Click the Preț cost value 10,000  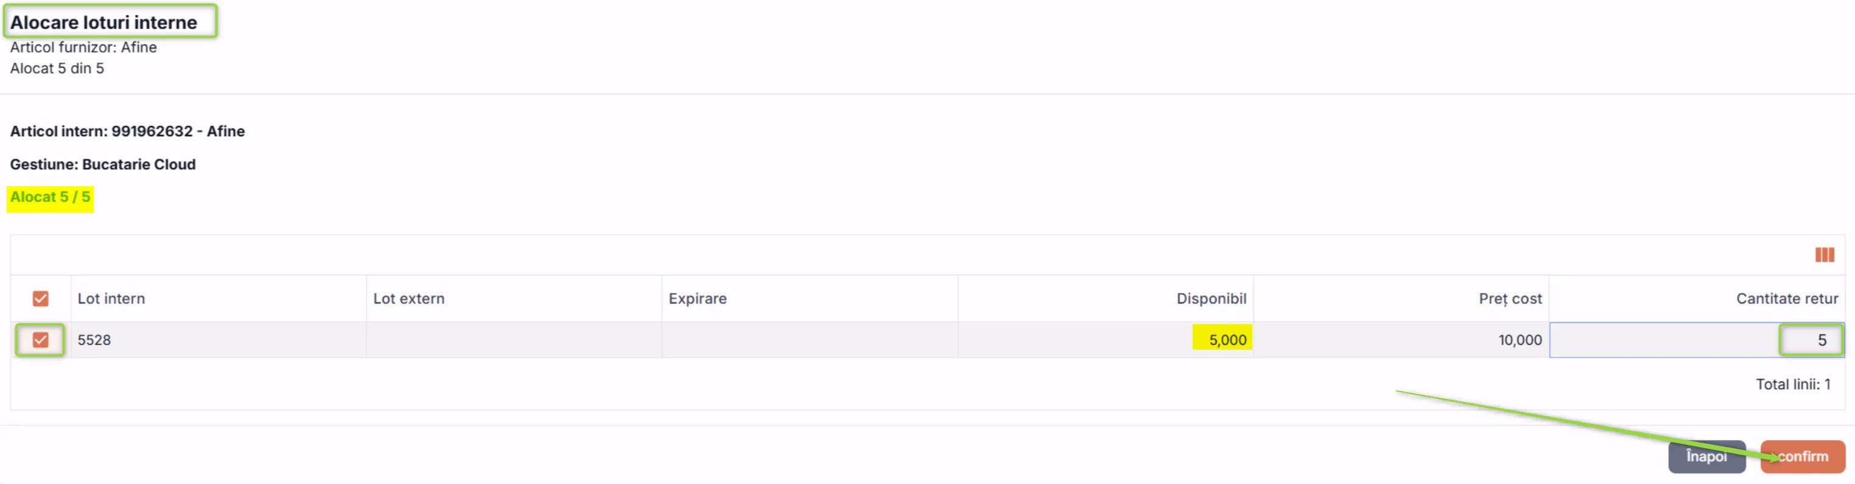(1520, 339)
